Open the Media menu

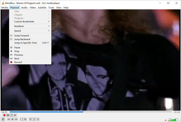(5, 8)
